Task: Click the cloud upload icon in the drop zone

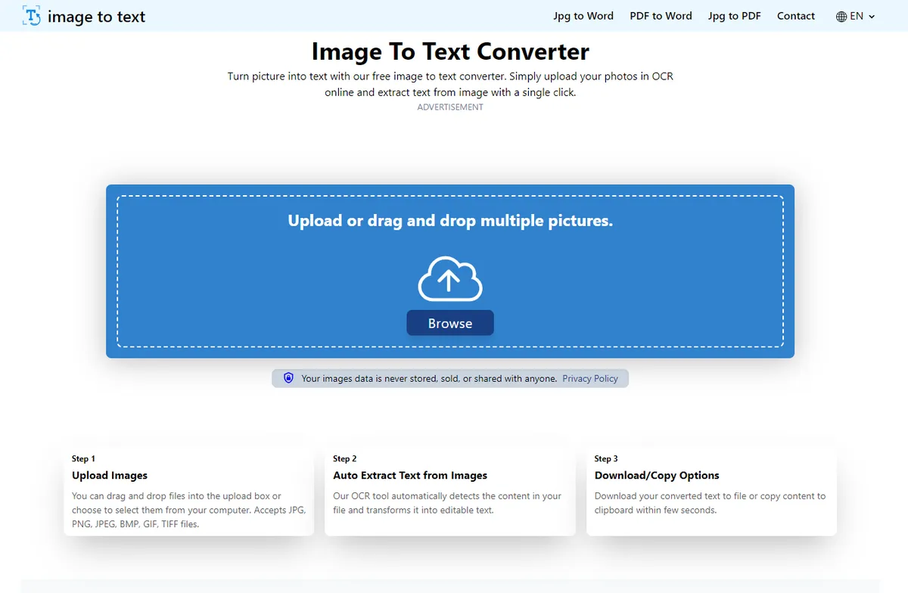Action: [x=450, y=278]
